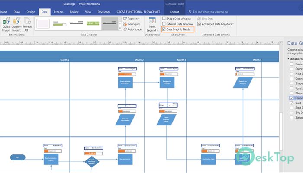Open the View ribbon tab
303x173 pixels.
click(x=88, y=12)
